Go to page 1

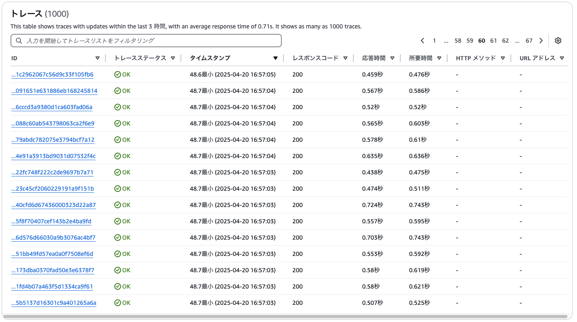coord(434,41)
